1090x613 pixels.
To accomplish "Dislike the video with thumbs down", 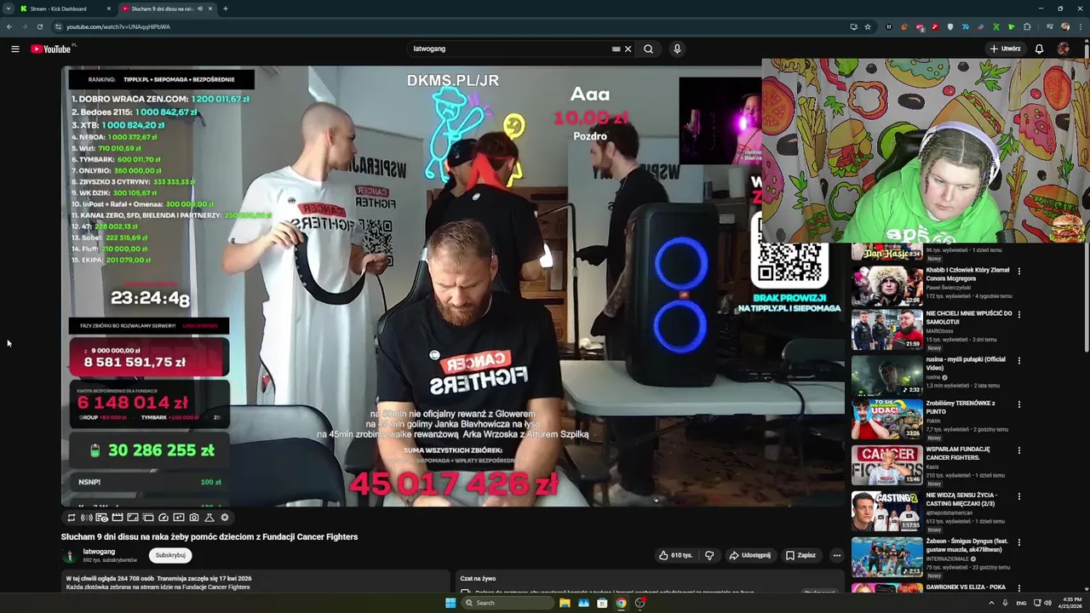I will (x=709, y=555).
